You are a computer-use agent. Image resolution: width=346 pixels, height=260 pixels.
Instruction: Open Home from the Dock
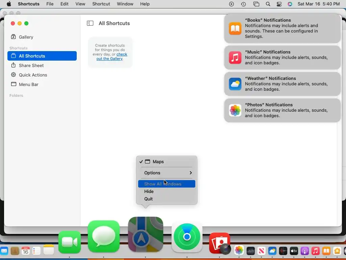point(337,251)
